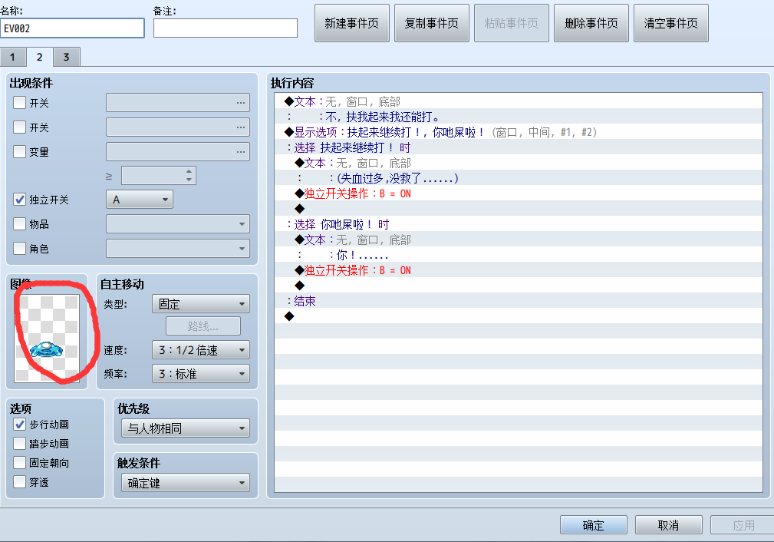
Task: Check the 踏步动画 option
Action: pyautogui.click(x=20, y=444)
